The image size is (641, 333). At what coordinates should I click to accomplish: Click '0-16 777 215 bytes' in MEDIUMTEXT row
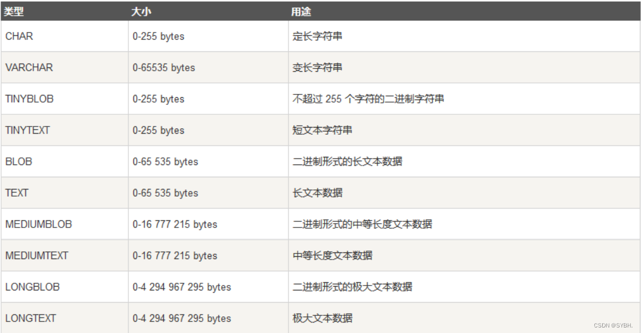pos(175,256)
